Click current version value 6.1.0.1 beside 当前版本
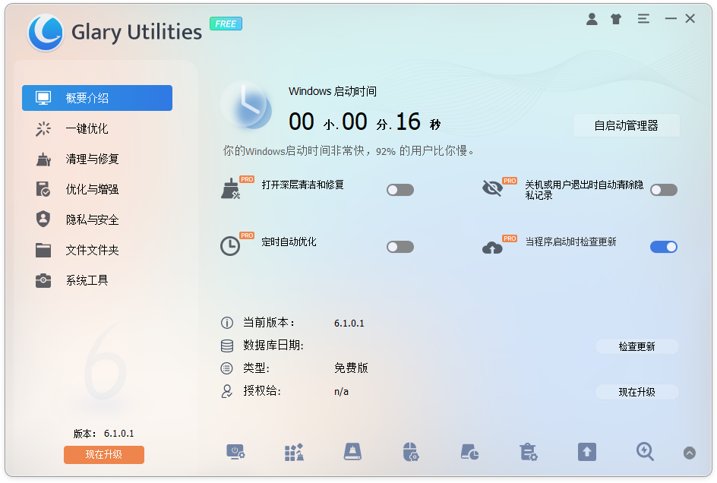Image resolution: width=717 pixels, height=483 pixels. pos(349,324)
